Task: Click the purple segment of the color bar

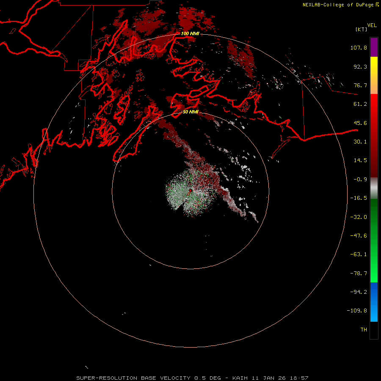Action: point(374,47)
